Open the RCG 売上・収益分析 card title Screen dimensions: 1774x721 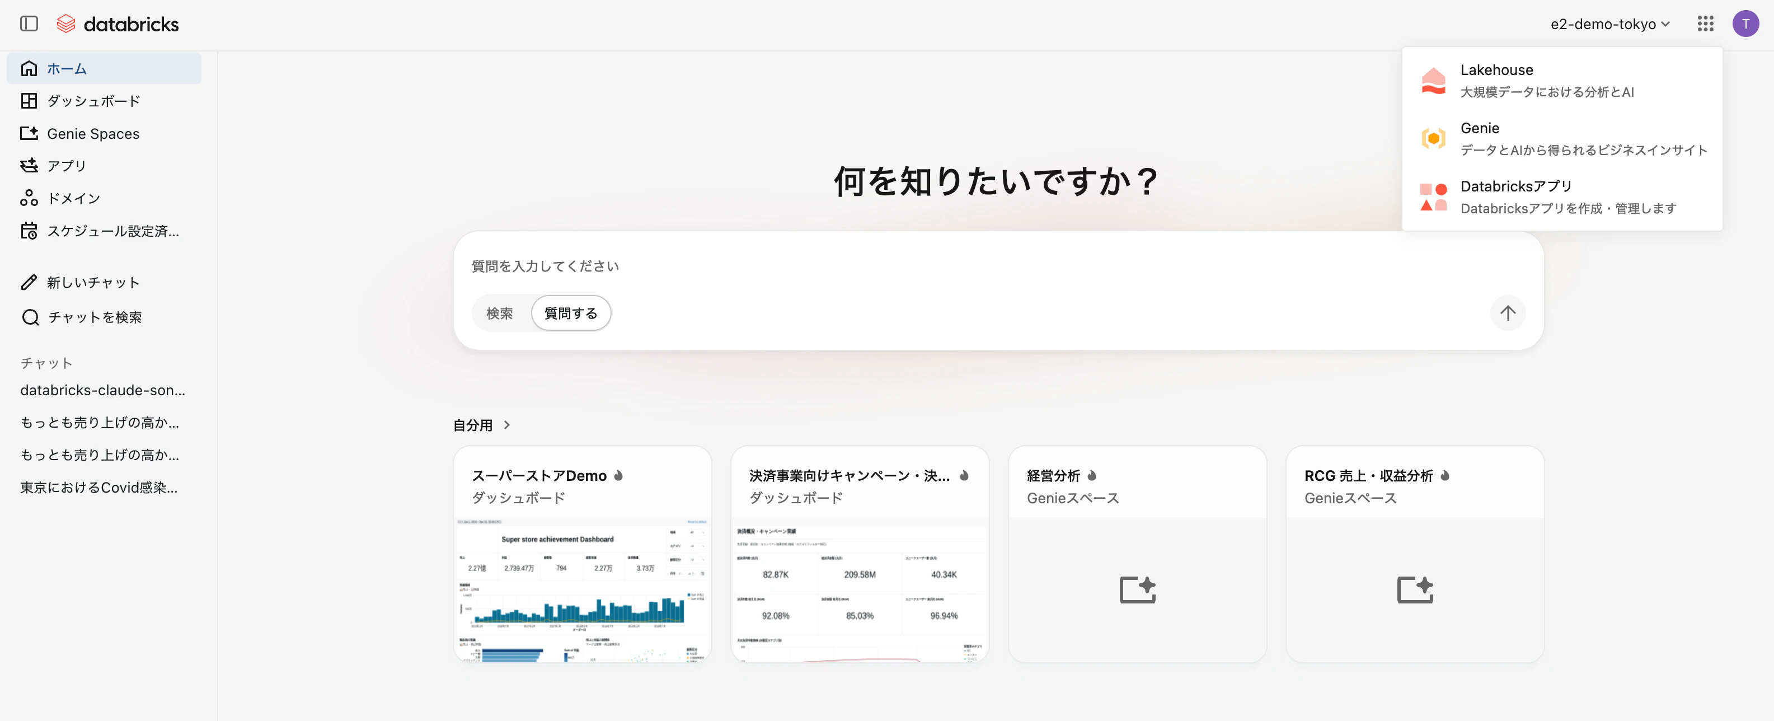(1368, 475)
